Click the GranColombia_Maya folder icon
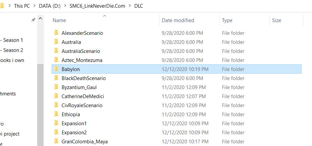The image size is (312, 146). [x=56, y=142]
